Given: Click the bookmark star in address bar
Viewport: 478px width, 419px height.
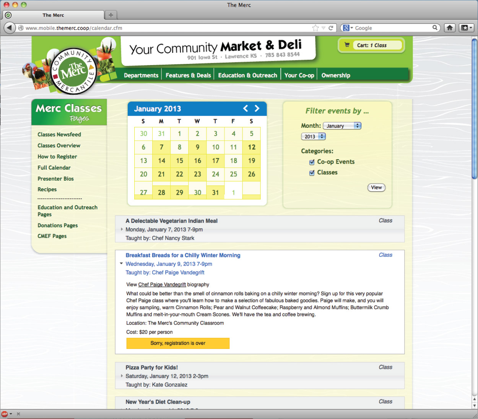Looking at the screenshot, I should click(x=315, y=28).
